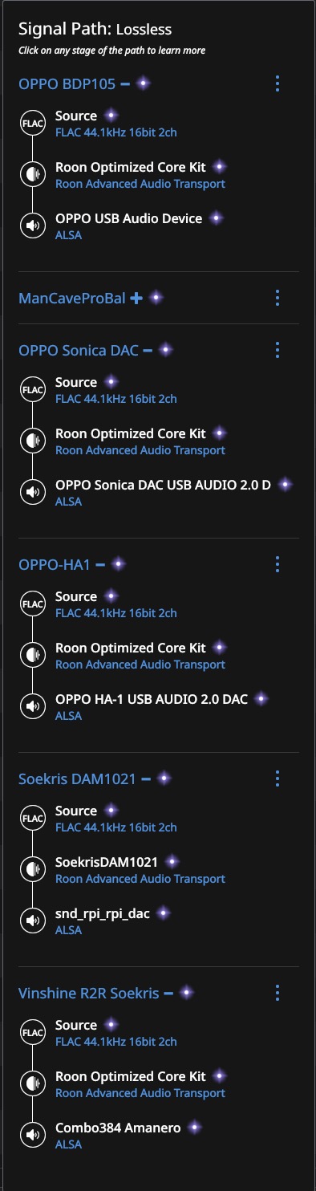
Task: Collapse the Vinshine R2R Soekris section
Action: (x=168, y=994)
